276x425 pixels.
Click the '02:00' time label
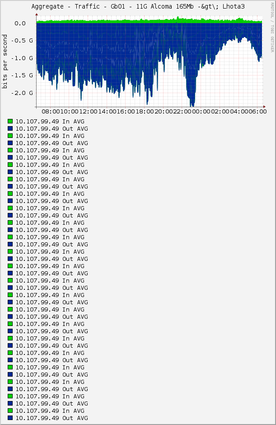tap(220, 112)
